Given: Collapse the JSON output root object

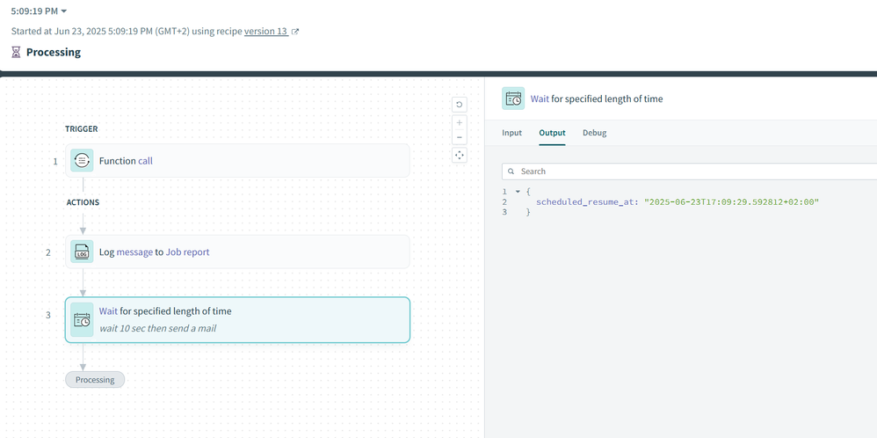Looking at the screenshot, I should [x=518, y=192].
